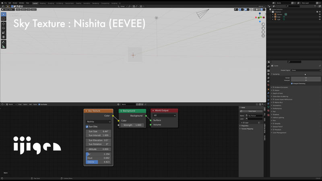Viewport: 322px width, 181px height.
Task: Toggle camera view with the camera icon
Action: tap(263, 32)
